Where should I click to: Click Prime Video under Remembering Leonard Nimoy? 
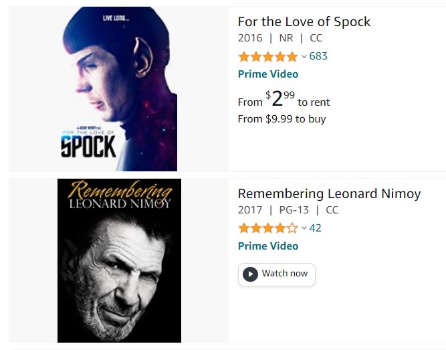[268, 246]
